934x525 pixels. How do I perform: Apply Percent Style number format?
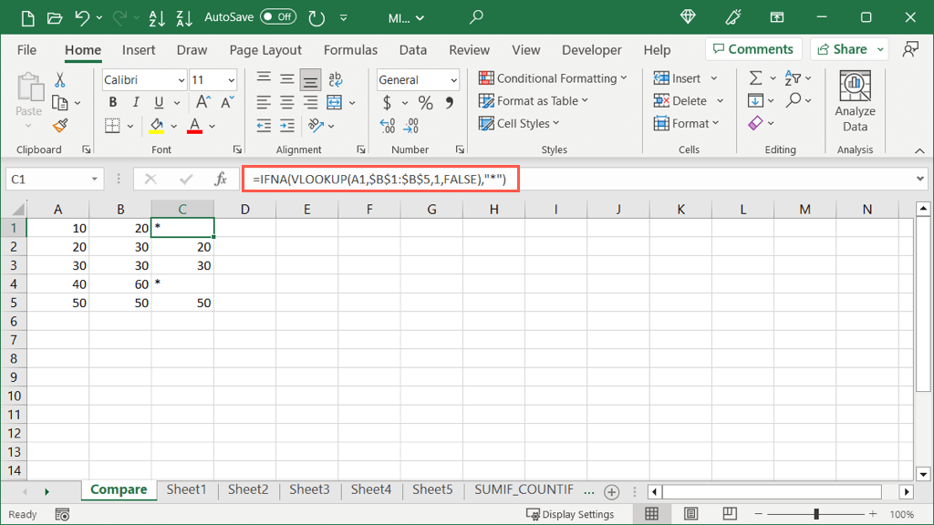(426, 103)
